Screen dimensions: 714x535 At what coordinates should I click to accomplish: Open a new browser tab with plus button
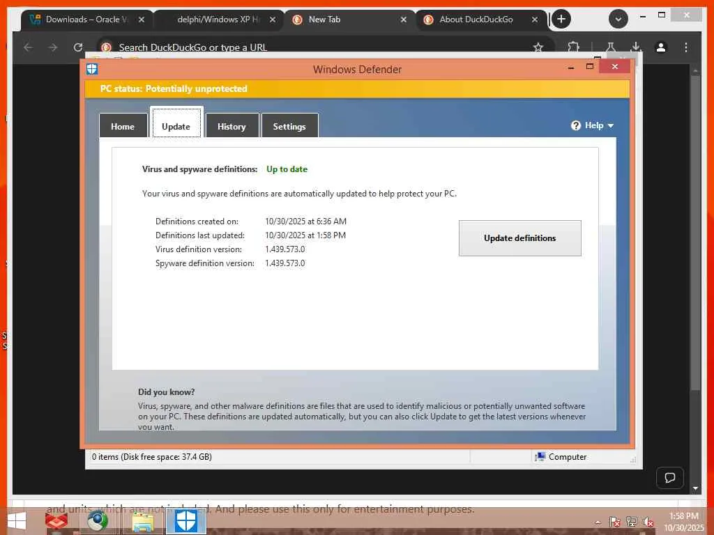[x=561, y=19]
